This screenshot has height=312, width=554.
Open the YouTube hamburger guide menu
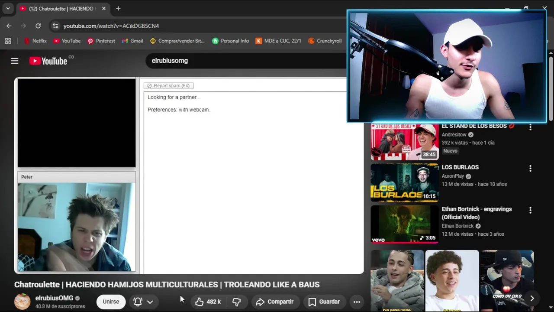click(x=14, y=61)
